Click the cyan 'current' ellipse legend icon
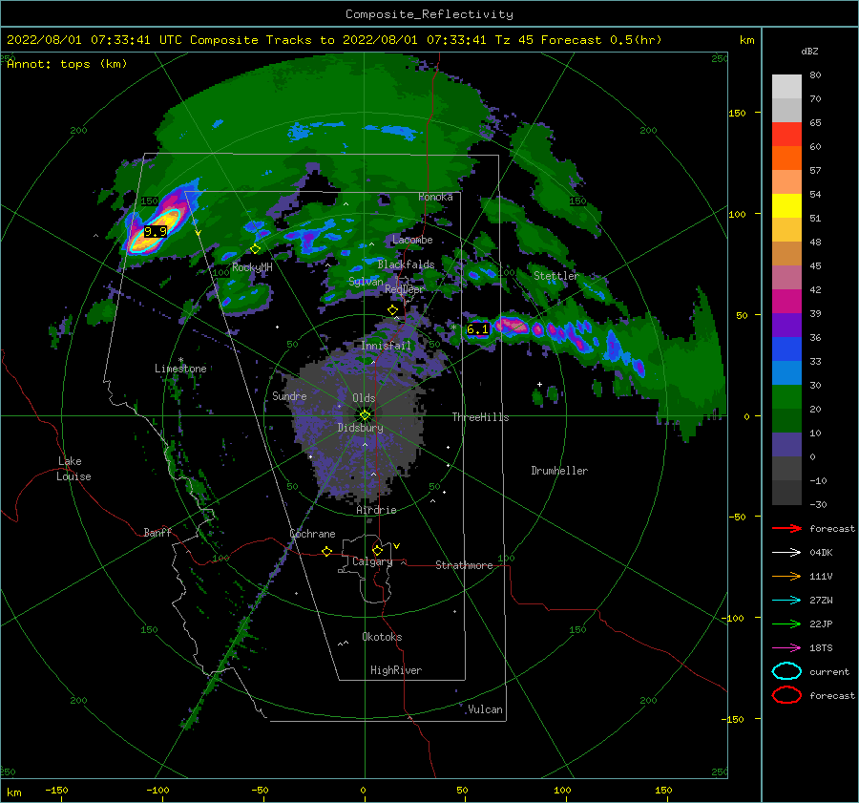Image resolution: width=859 pixels, height=803 pixels. [x=786, y=671]
